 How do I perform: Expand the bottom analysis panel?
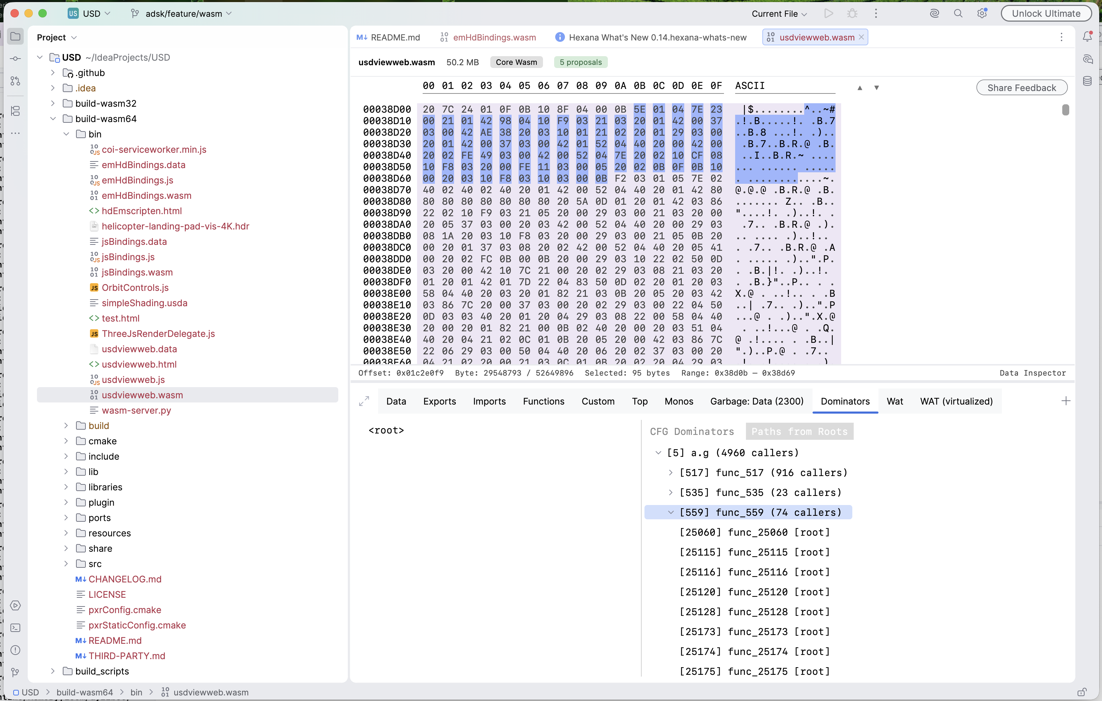point(364,401)
